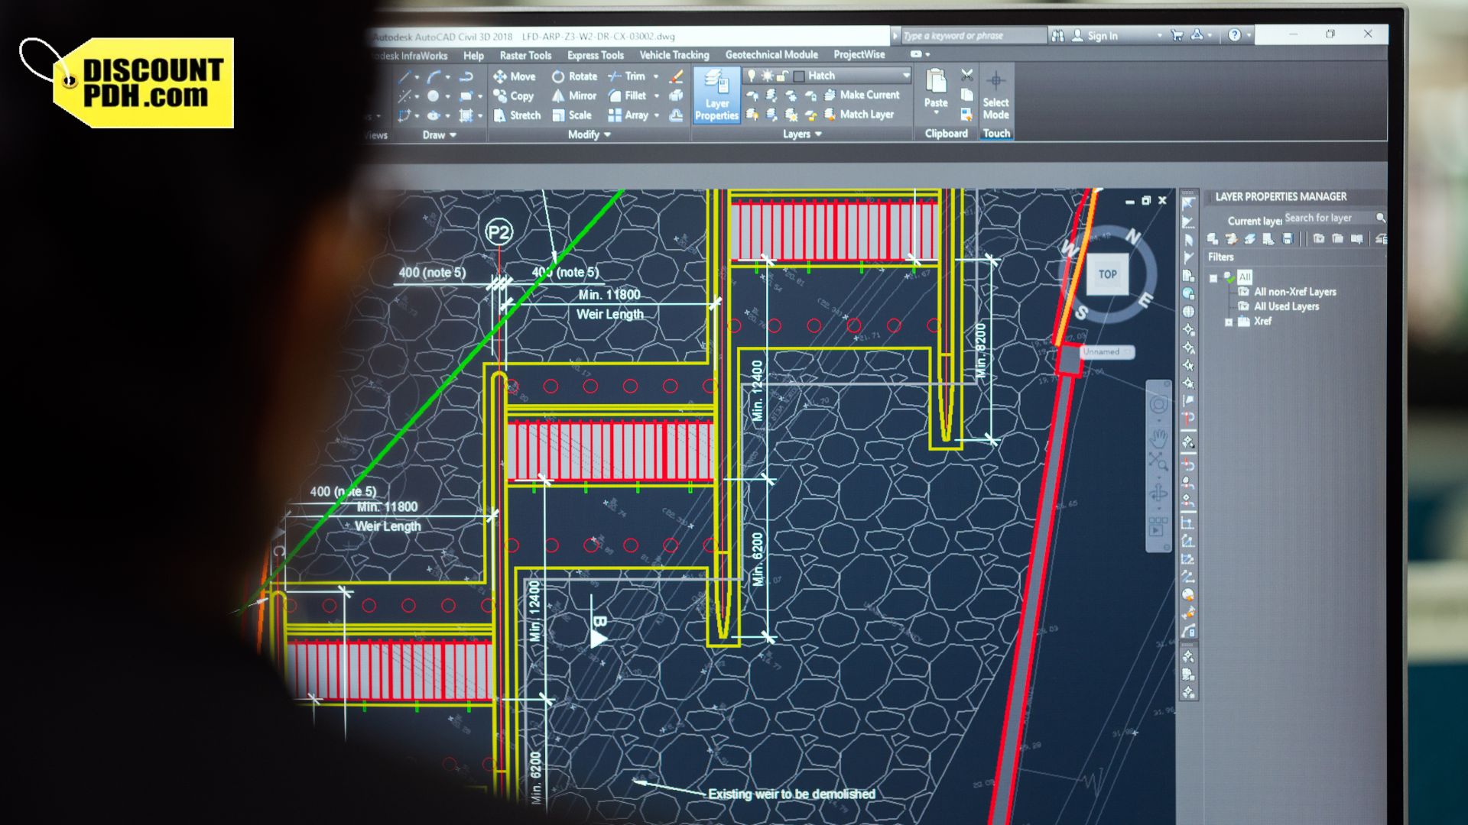This screenshot has width=1468, height=825.
Task: Click Match Layer in Layers panel
Action: (859, 115)
